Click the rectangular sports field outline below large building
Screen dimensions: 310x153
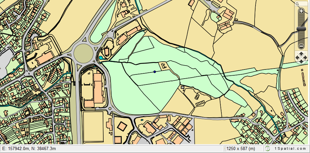pyautogui.click(x=93, y=127)
